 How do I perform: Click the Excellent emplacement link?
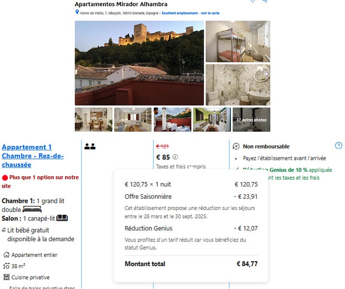click(180, 13)
